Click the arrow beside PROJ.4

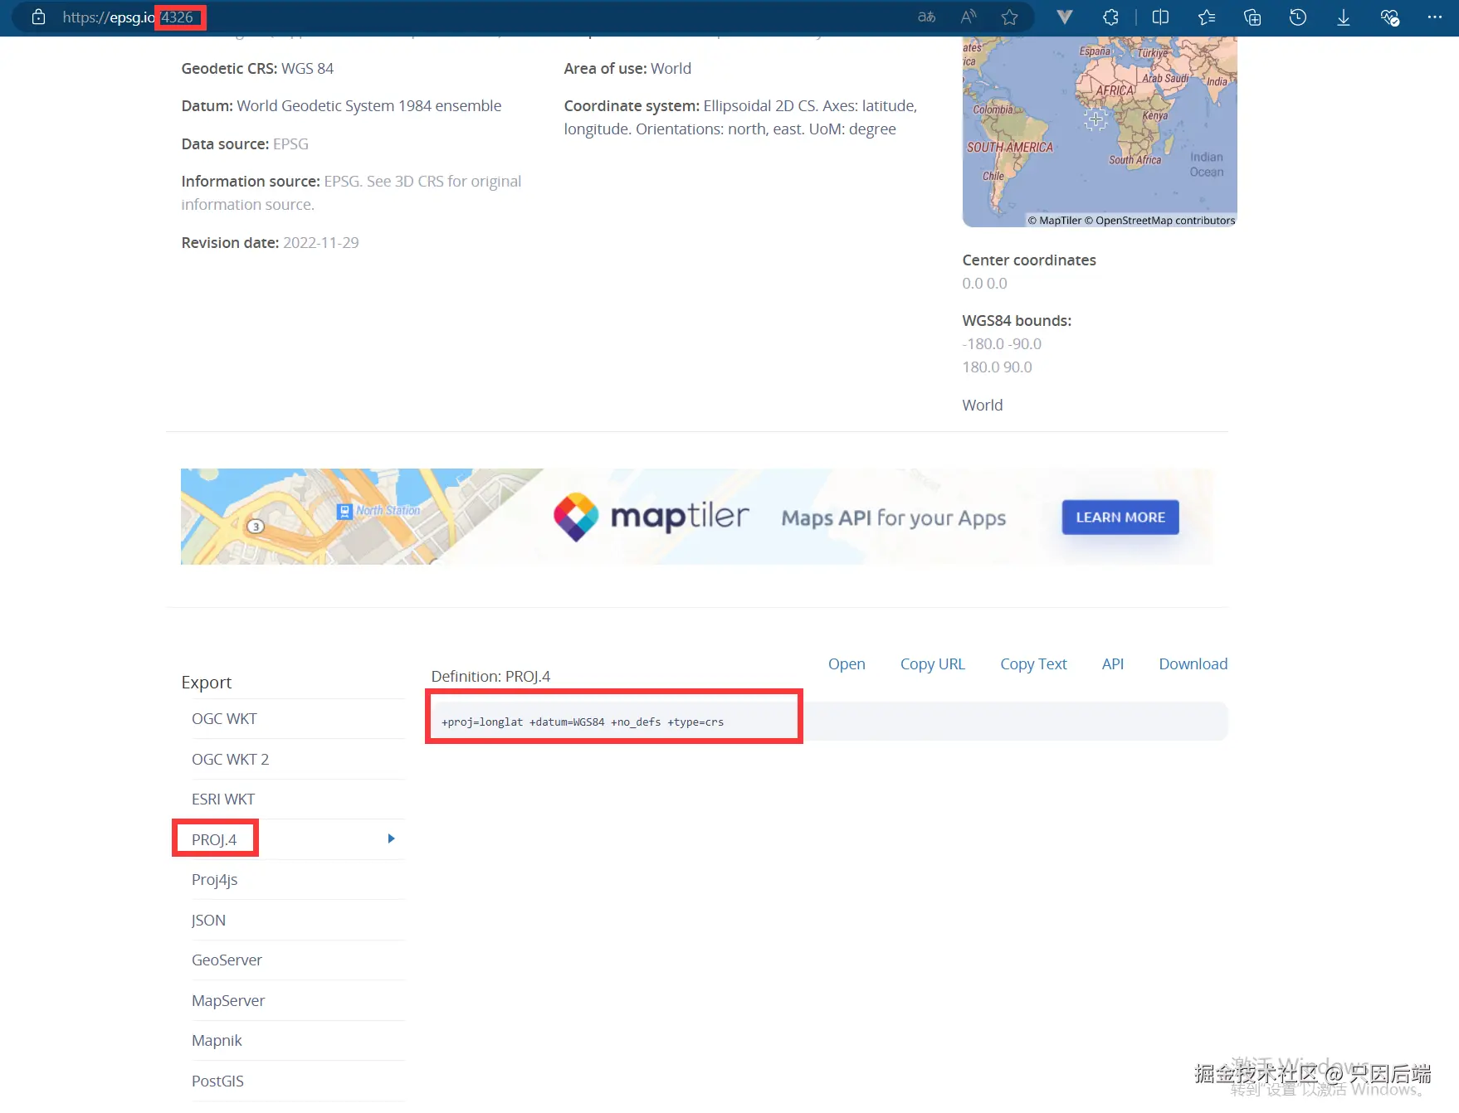pyautogui.click(x=392, y=839)
